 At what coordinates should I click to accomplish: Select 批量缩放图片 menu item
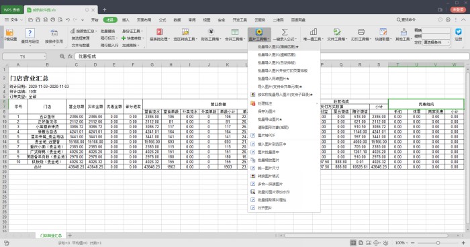tap(284, 160)
